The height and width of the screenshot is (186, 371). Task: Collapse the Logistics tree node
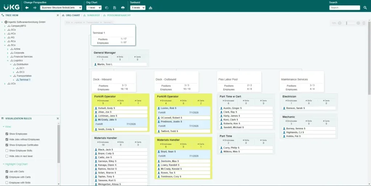[8, 61]
